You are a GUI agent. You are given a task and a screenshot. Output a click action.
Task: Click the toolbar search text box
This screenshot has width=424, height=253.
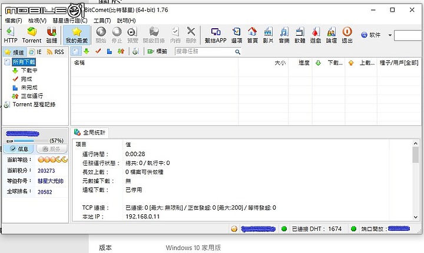click(408, 35)
